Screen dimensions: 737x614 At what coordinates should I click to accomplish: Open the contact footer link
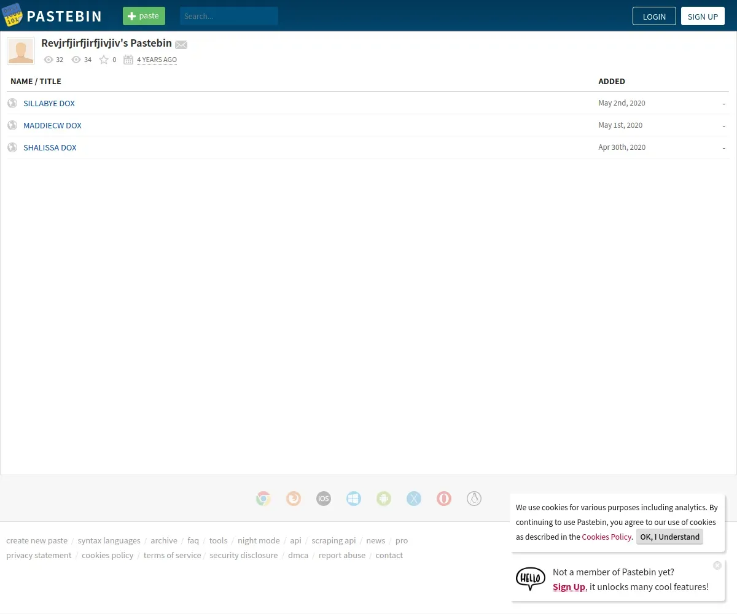click(x=389, y=555)
